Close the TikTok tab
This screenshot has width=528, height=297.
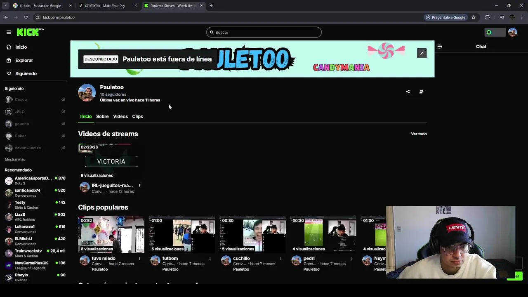click(x=136, y=6)
